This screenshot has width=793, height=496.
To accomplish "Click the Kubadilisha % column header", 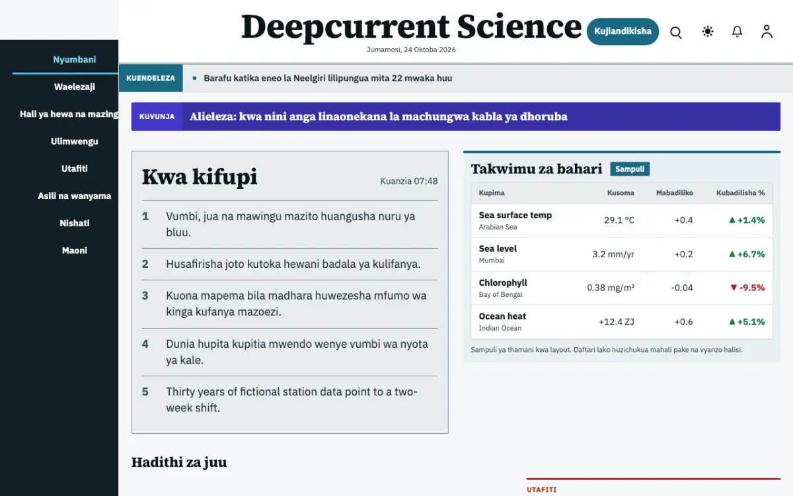I will pos(741,193).
